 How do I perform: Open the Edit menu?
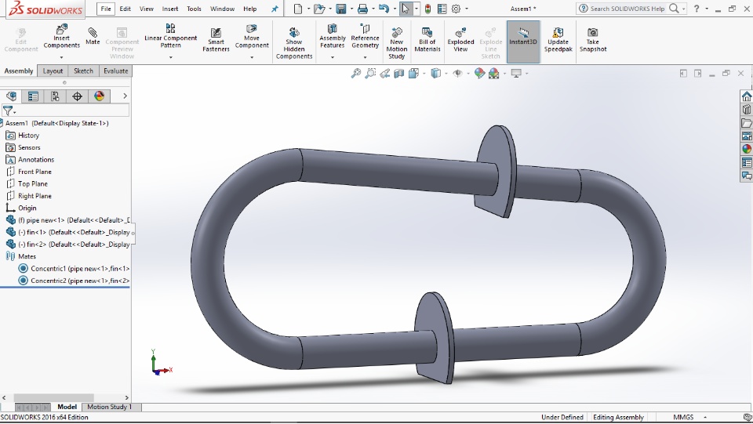[x=125, y=9]
